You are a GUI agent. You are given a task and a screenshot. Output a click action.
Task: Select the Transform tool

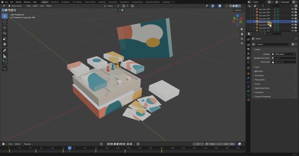[5, 44]
